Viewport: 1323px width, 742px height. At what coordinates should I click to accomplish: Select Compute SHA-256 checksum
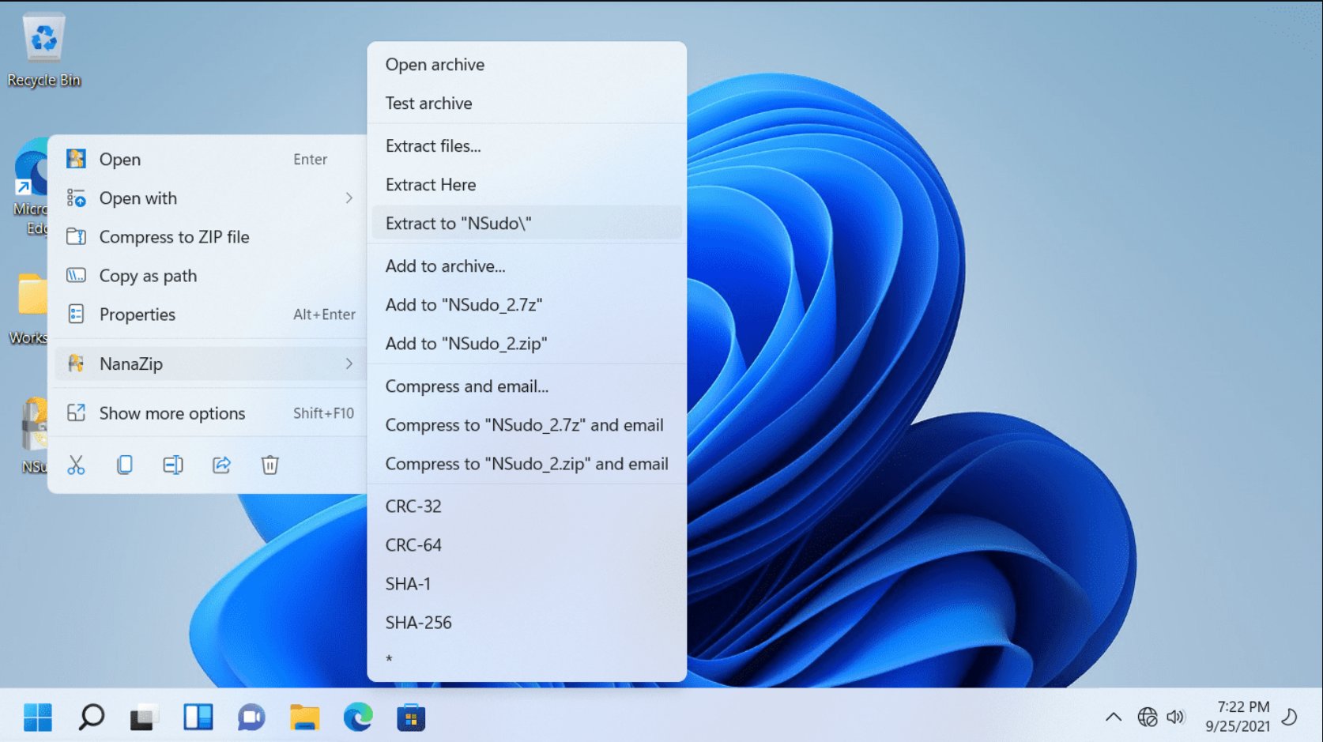418,622
